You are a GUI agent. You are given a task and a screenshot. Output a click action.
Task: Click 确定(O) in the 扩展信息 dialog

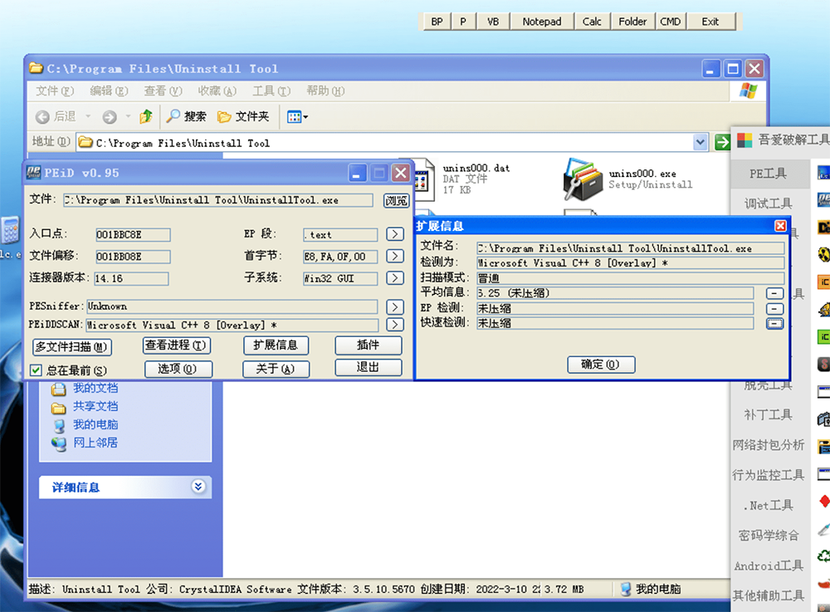[x=601, y=365]
